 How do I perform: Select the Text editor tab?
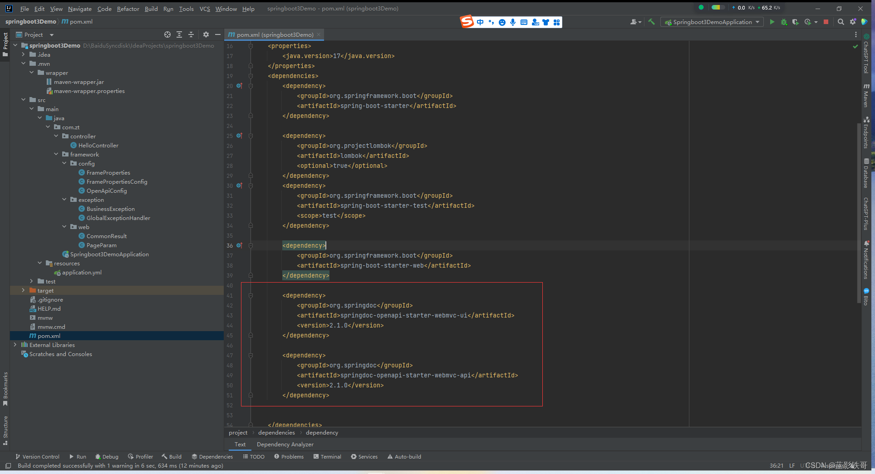tap(240, 445)
